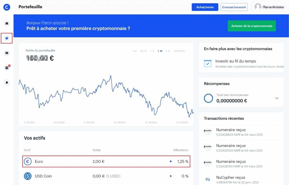Screen dimensions: 289x185
Task: Select the Portfolio pie-chart sidebar icon
Action: pyautogui.click(x=6, y=38)
